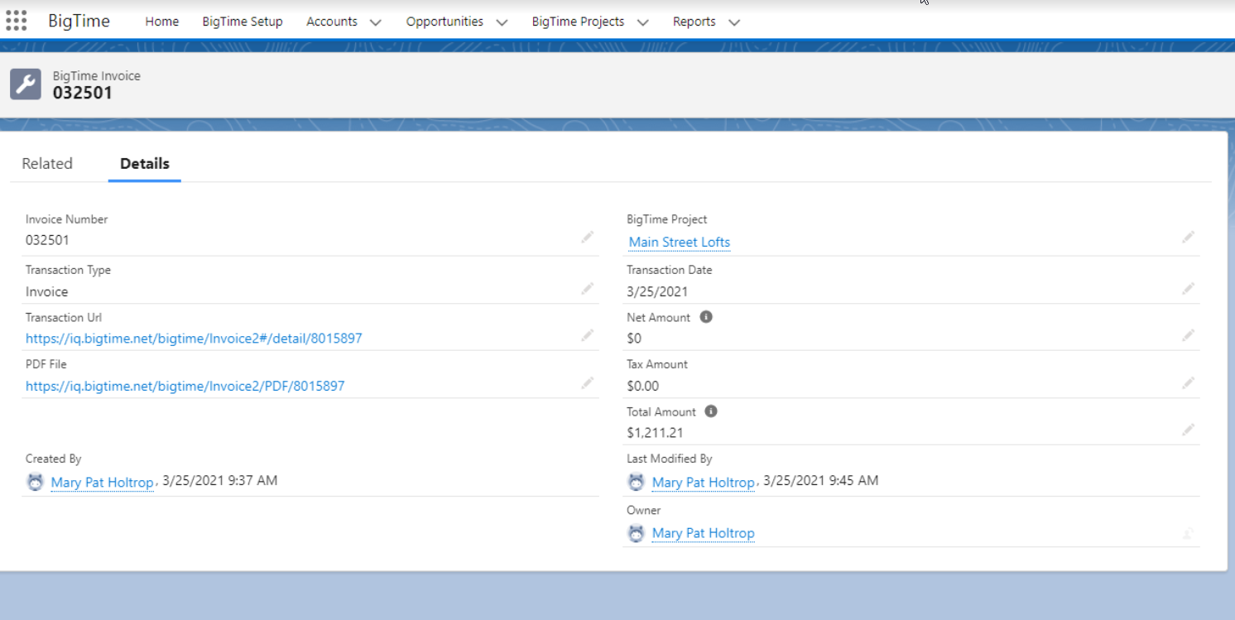This screenshot has width=1235, height=620.
Task: Open the Invoice2/PDF/8015897 file link
Action: (x=185, y=386)
